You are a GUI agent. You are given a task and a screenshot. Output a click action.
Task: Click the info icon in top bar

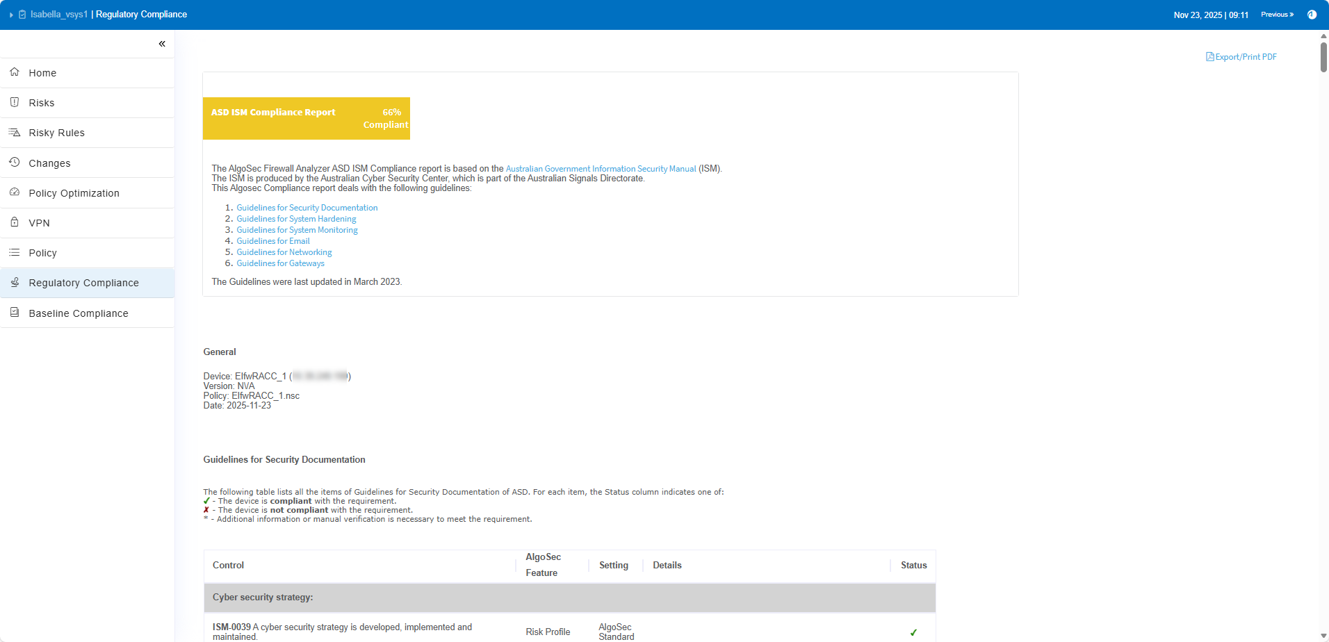click(x=1312, y=15)
